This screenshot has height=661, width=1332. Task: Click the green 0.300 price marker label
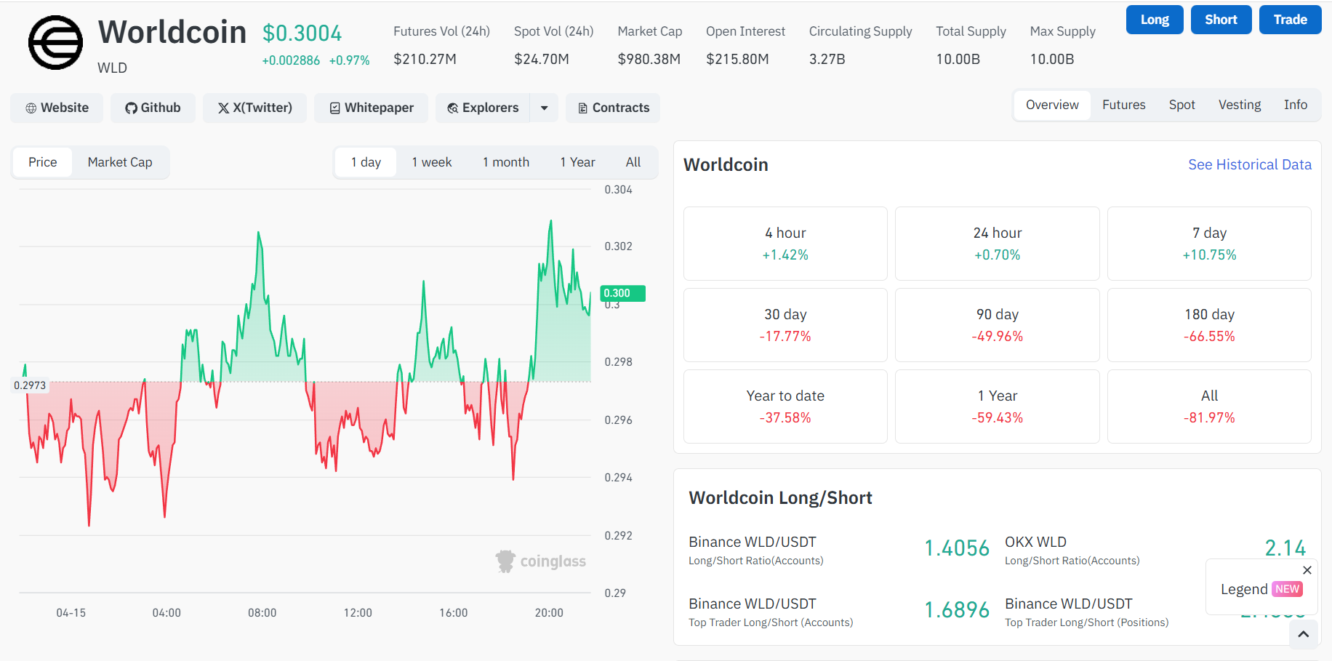[622, 293]
